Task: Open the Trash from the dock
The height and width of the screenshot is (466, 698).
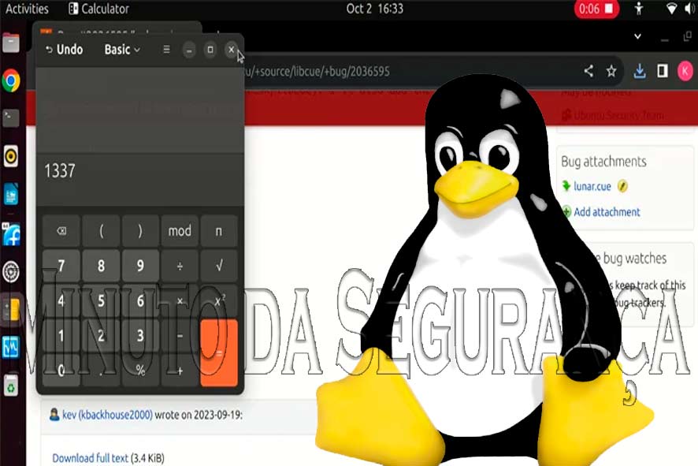Action: click(11, 386)
